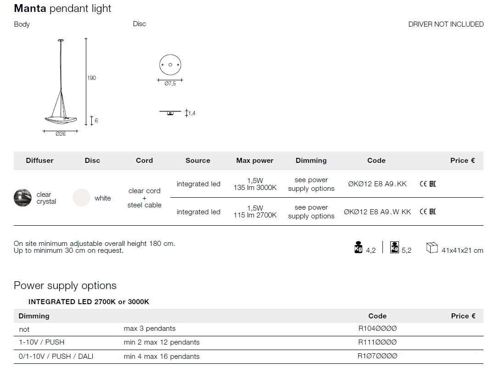Click 'min 4 max 16 pendants'

[x=162, y=356]
